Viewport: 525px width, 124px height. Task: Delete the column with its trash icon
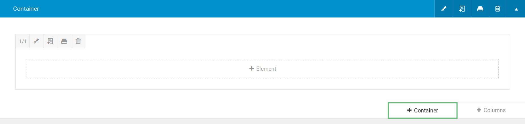(x=78, y=41)
